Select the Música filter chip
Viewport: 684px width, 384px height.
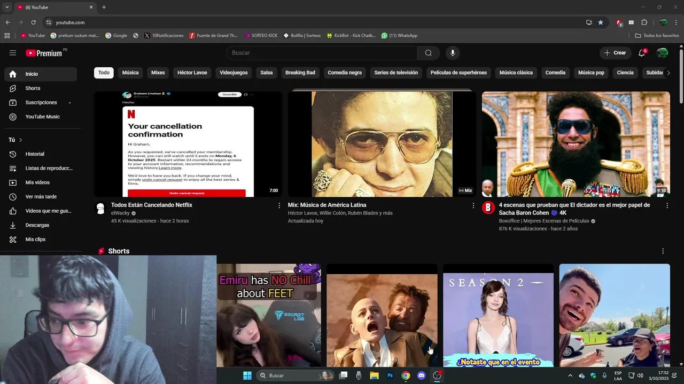(130, 73)
